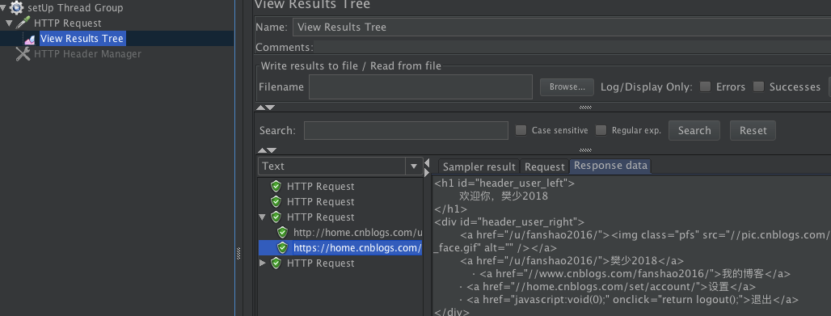Click the Search text field
Viewport: 831px width, 316px height.
point(406,130)
